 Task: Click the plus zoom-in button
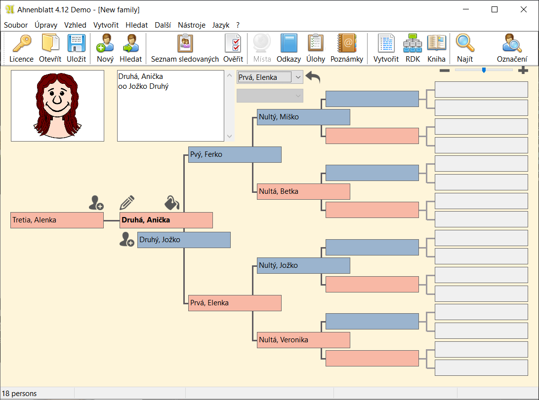click(x=523, y=71)
